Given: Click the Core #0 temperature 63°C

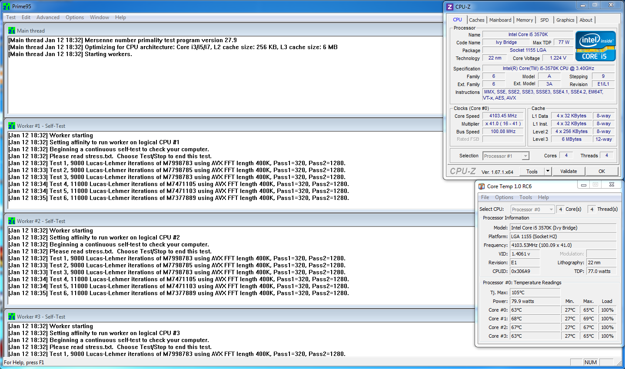Looking at the screenshot, I should pyautogui.click(x=535, y=310).
